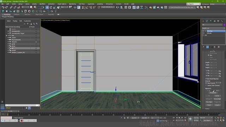Image resolution: width=226 pixels, height=127 pixels.
Task: Click the Auto Key button
Action: point(196,118)
